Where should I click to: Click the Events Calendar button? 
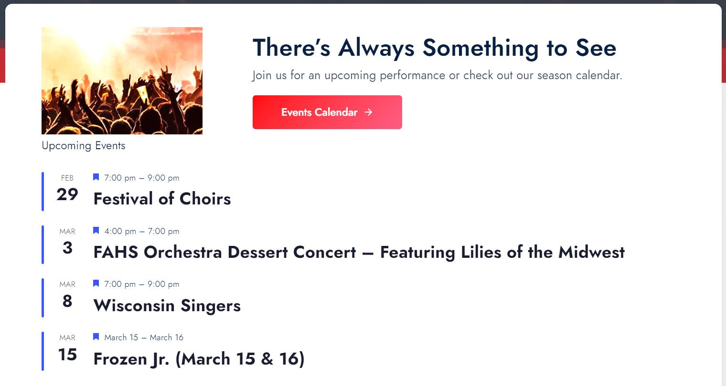327,112
